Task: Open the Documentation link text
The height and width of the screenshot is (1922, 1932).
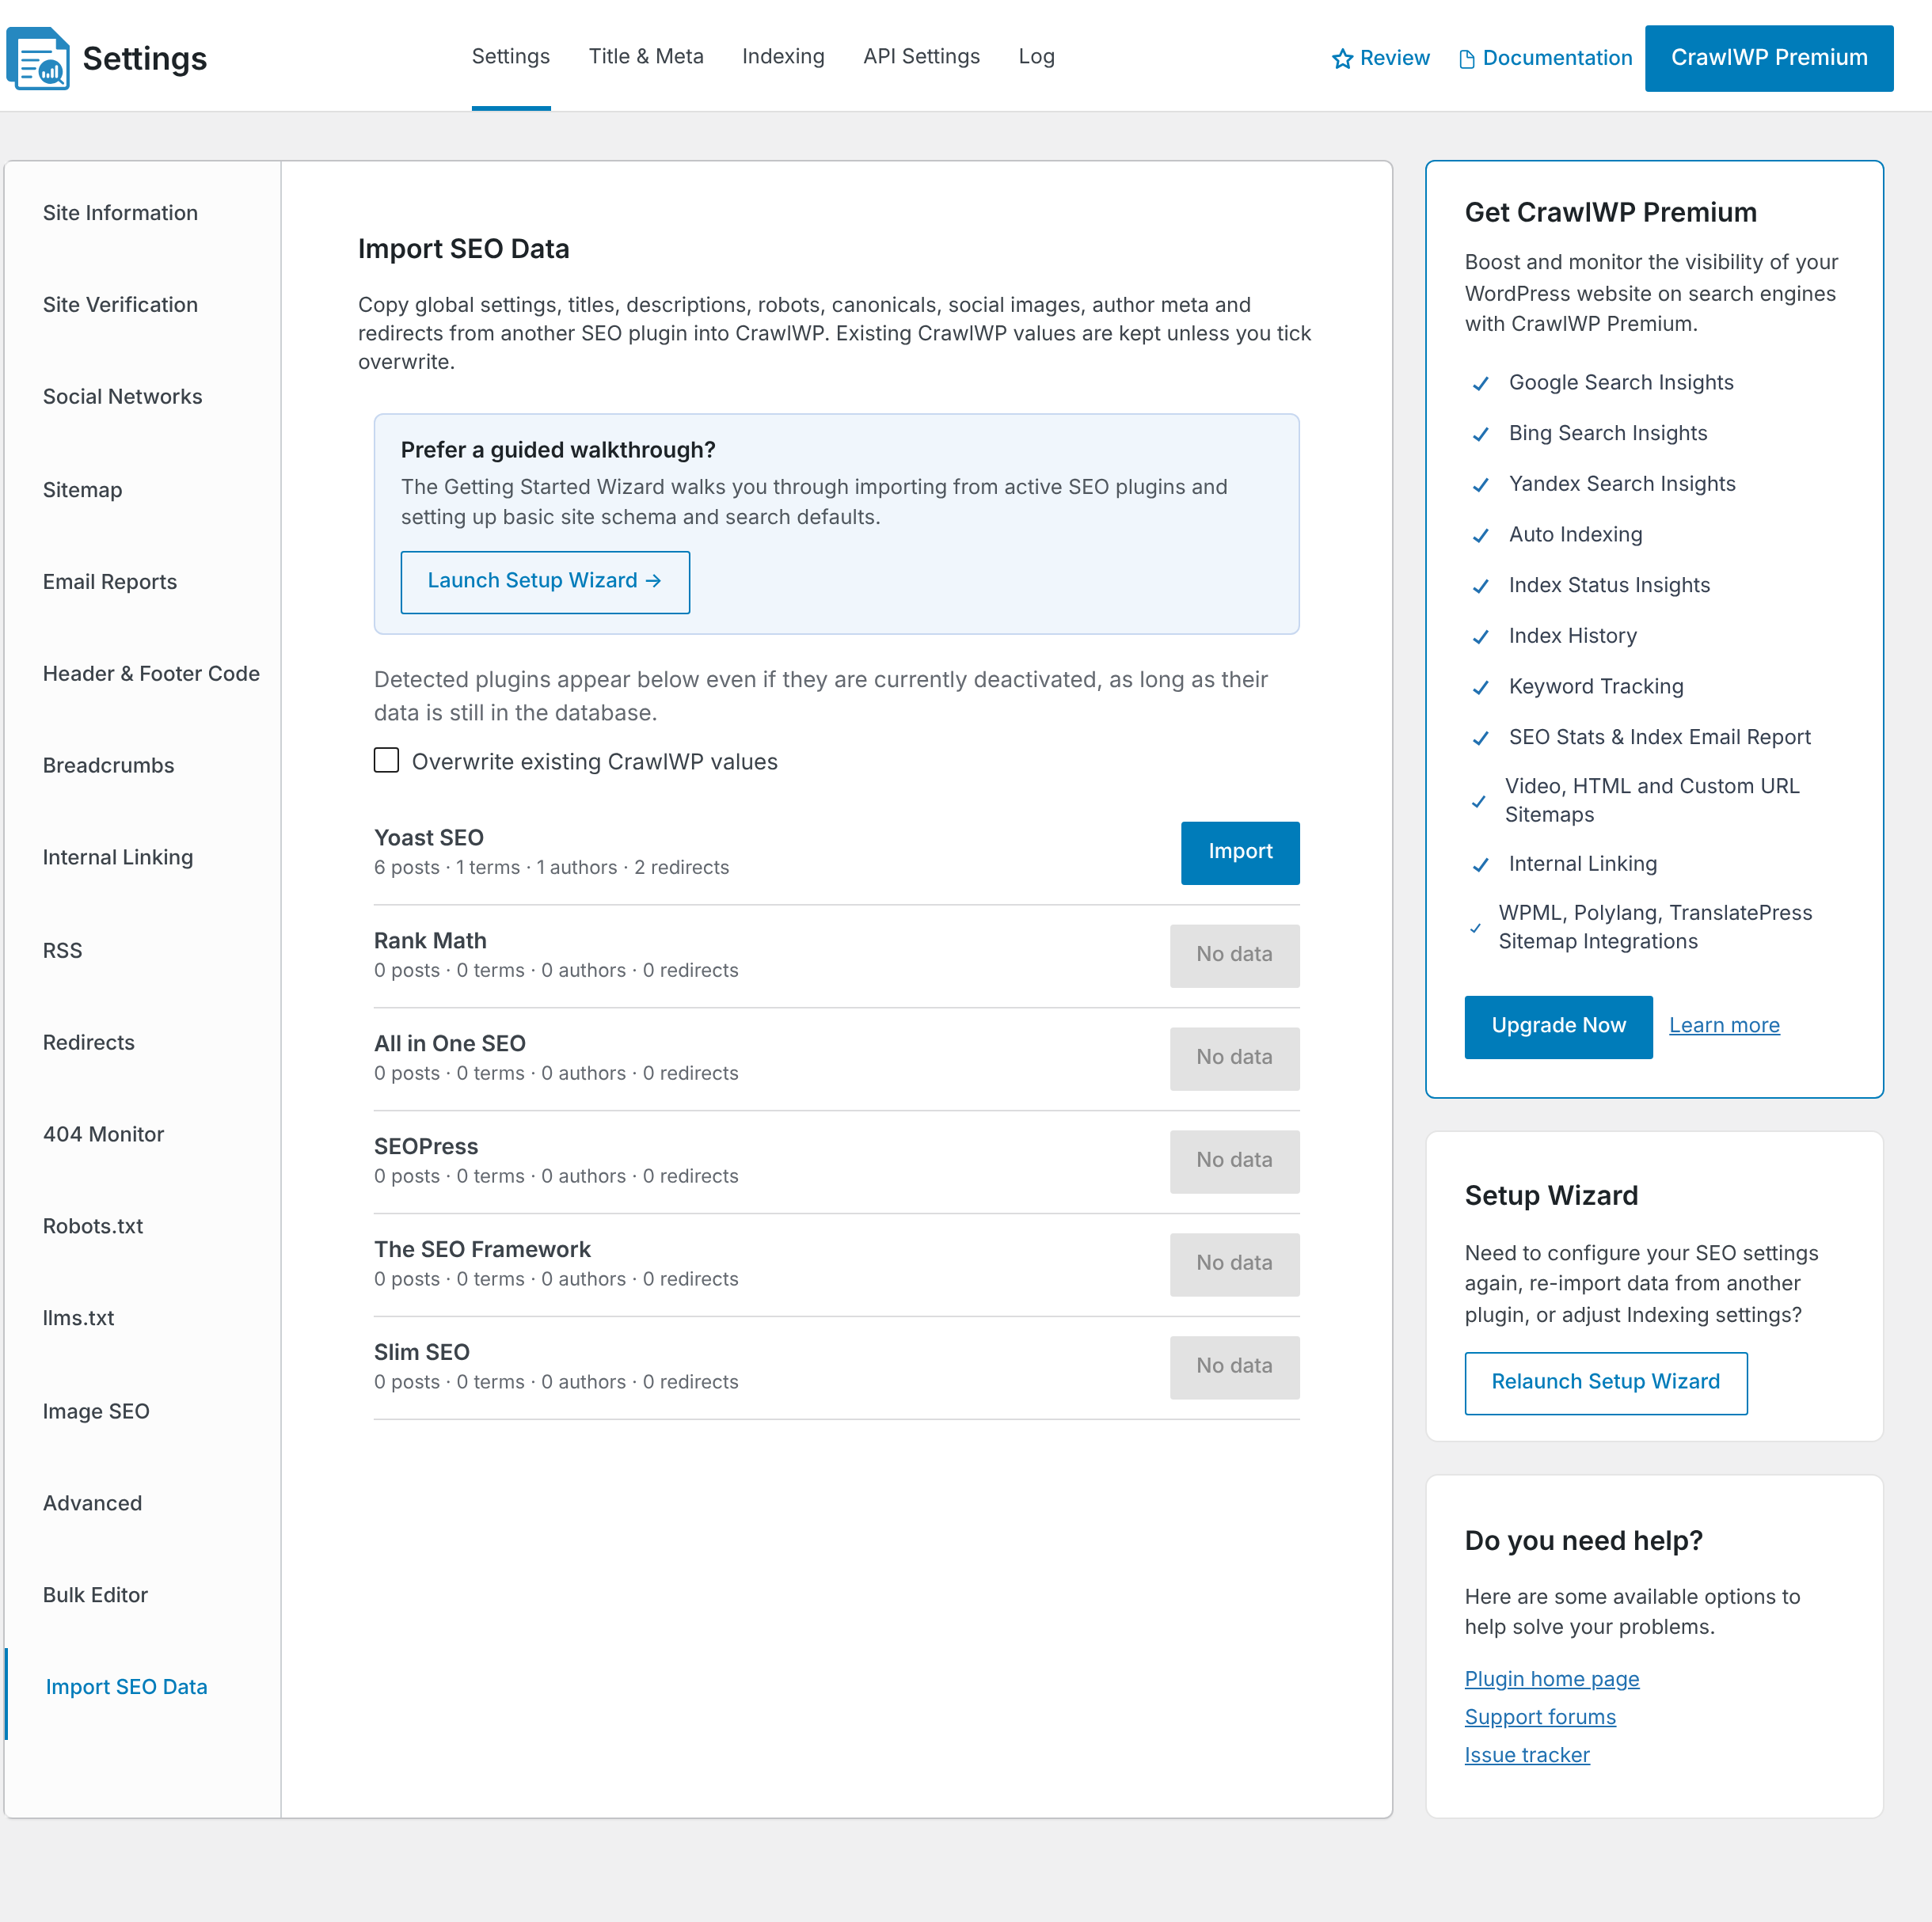Action: click(x=1557, y=59)
